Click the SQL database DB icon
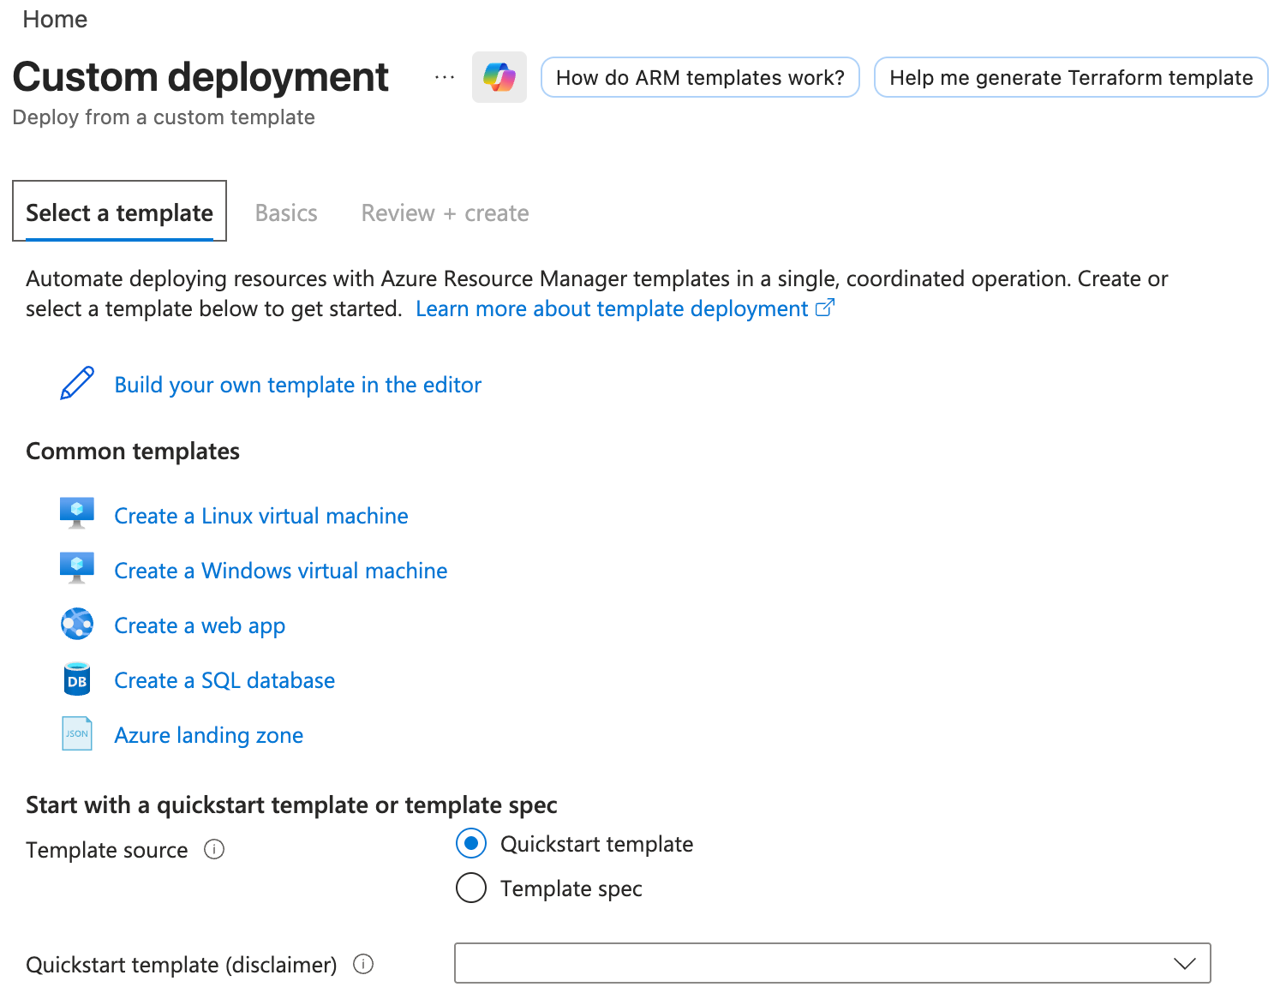Viewport: 1280px width, 999px height. click(x=77, y=679)
